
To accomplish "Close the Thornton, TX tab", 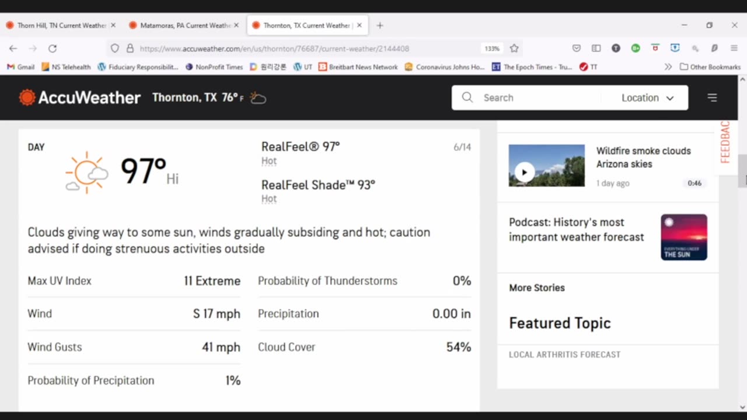I will pyautogui.click(x=359, y=25).
